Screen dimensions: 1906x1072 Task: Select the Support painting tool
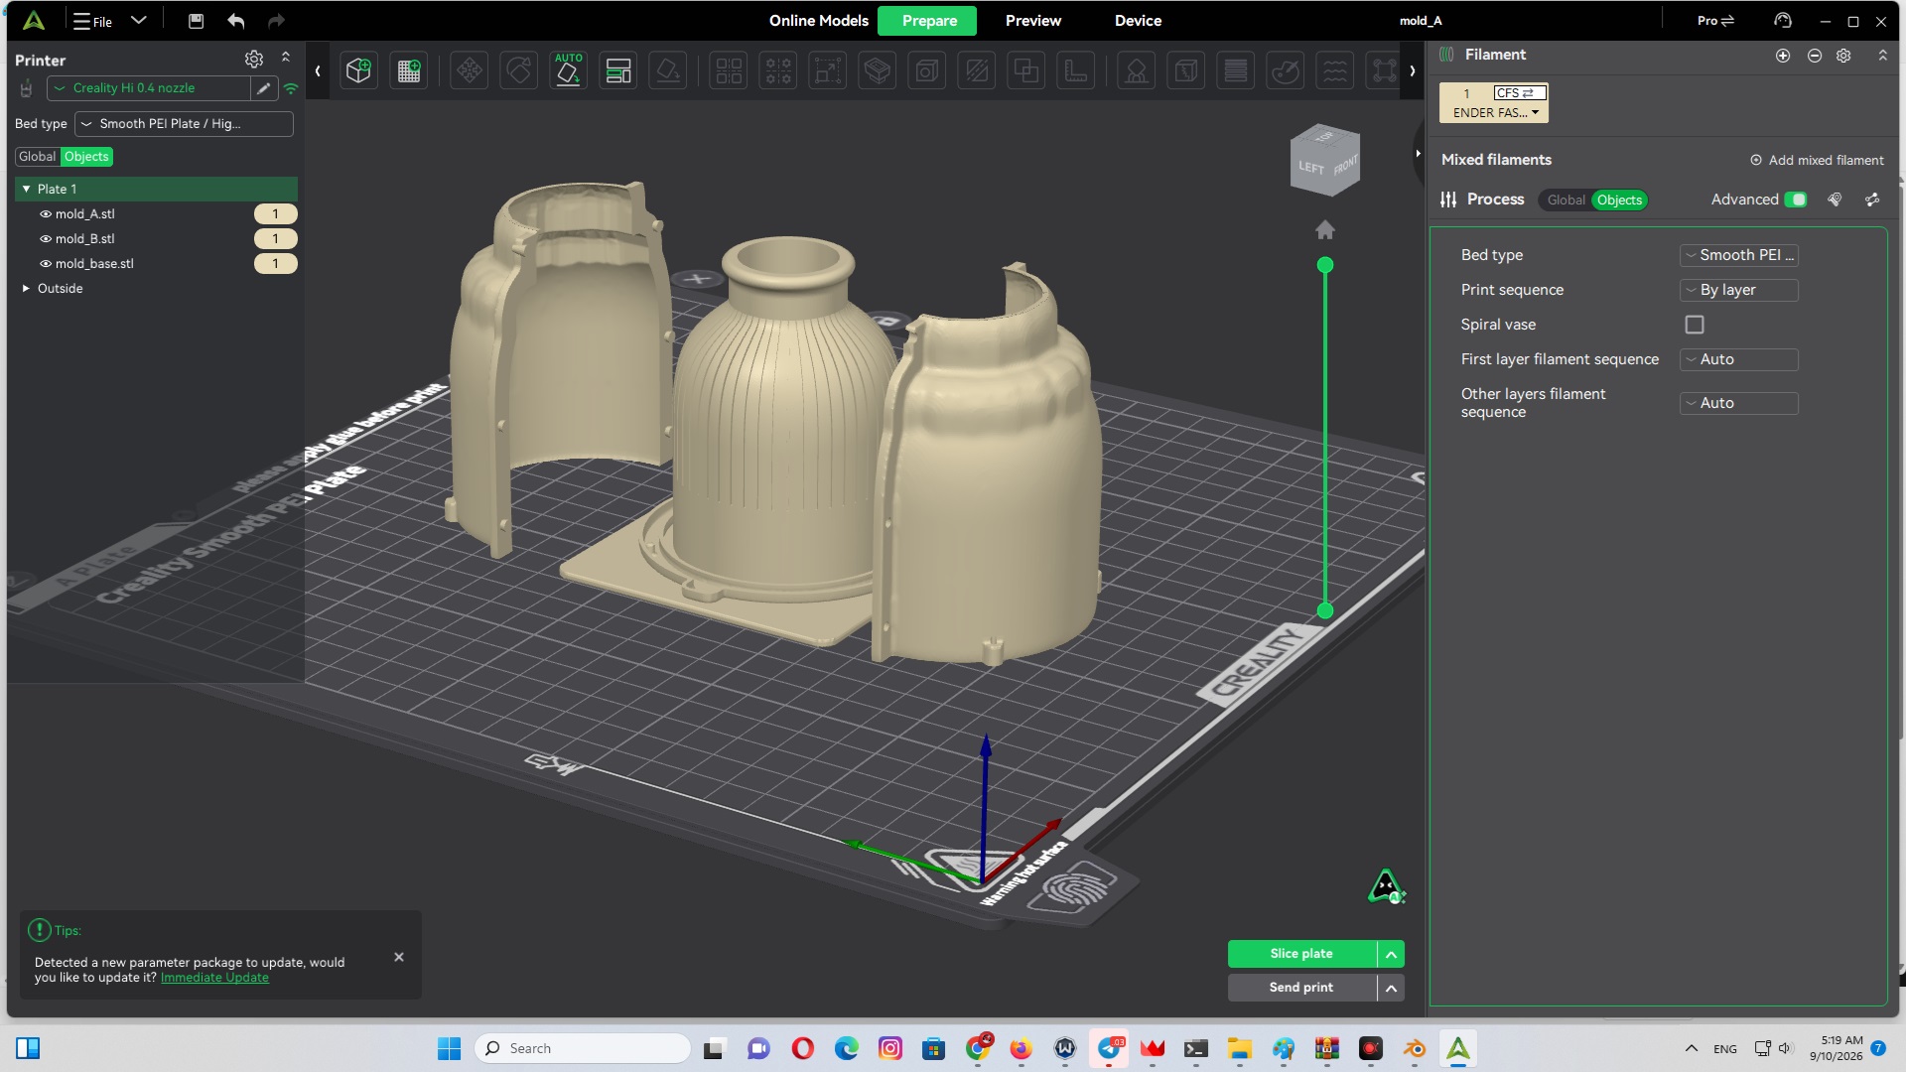pos(1136,70)
